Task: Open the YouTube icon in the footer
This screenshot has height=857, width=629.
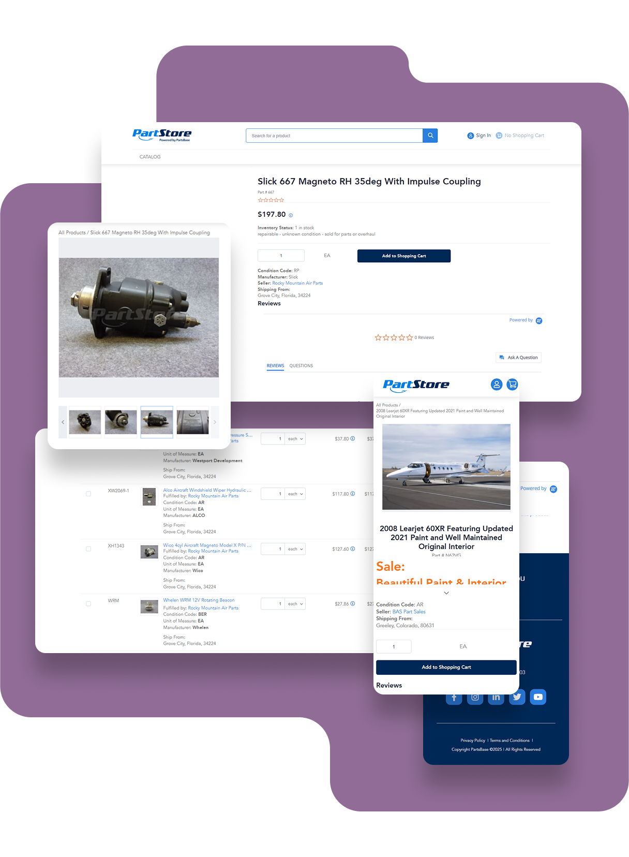Action: [x=538, y=697]
